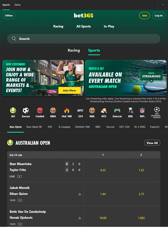Select the Soccer ball icon
Screen dimensions: 168x233
tap(26, 111)
